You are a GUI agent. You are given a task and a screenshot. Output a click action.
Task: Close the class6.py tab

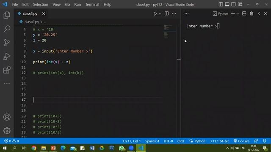[x=44, y=14]
